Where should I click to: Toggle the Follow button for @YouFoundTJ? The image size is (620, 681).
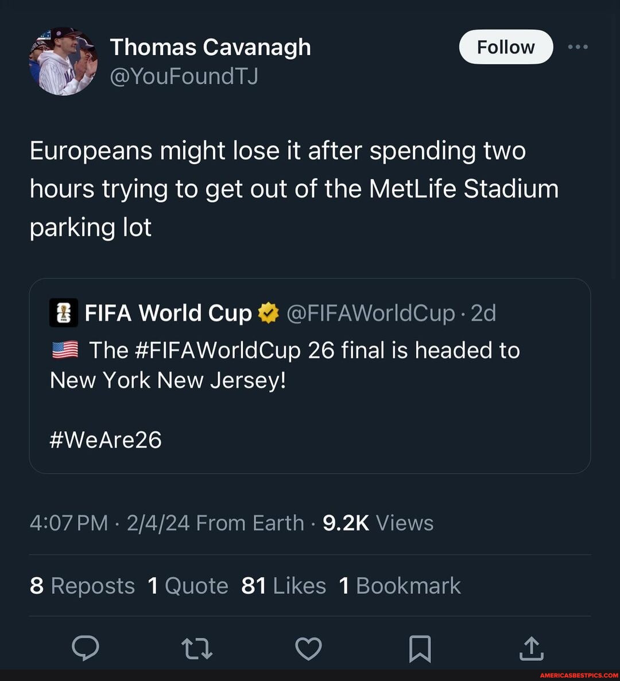[505, 47]
